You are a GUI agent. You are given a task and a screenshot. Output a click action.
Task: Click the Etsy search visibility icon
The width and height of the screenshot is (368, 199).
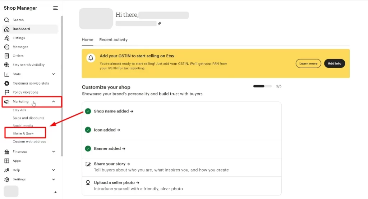click(x=7, y=65)
